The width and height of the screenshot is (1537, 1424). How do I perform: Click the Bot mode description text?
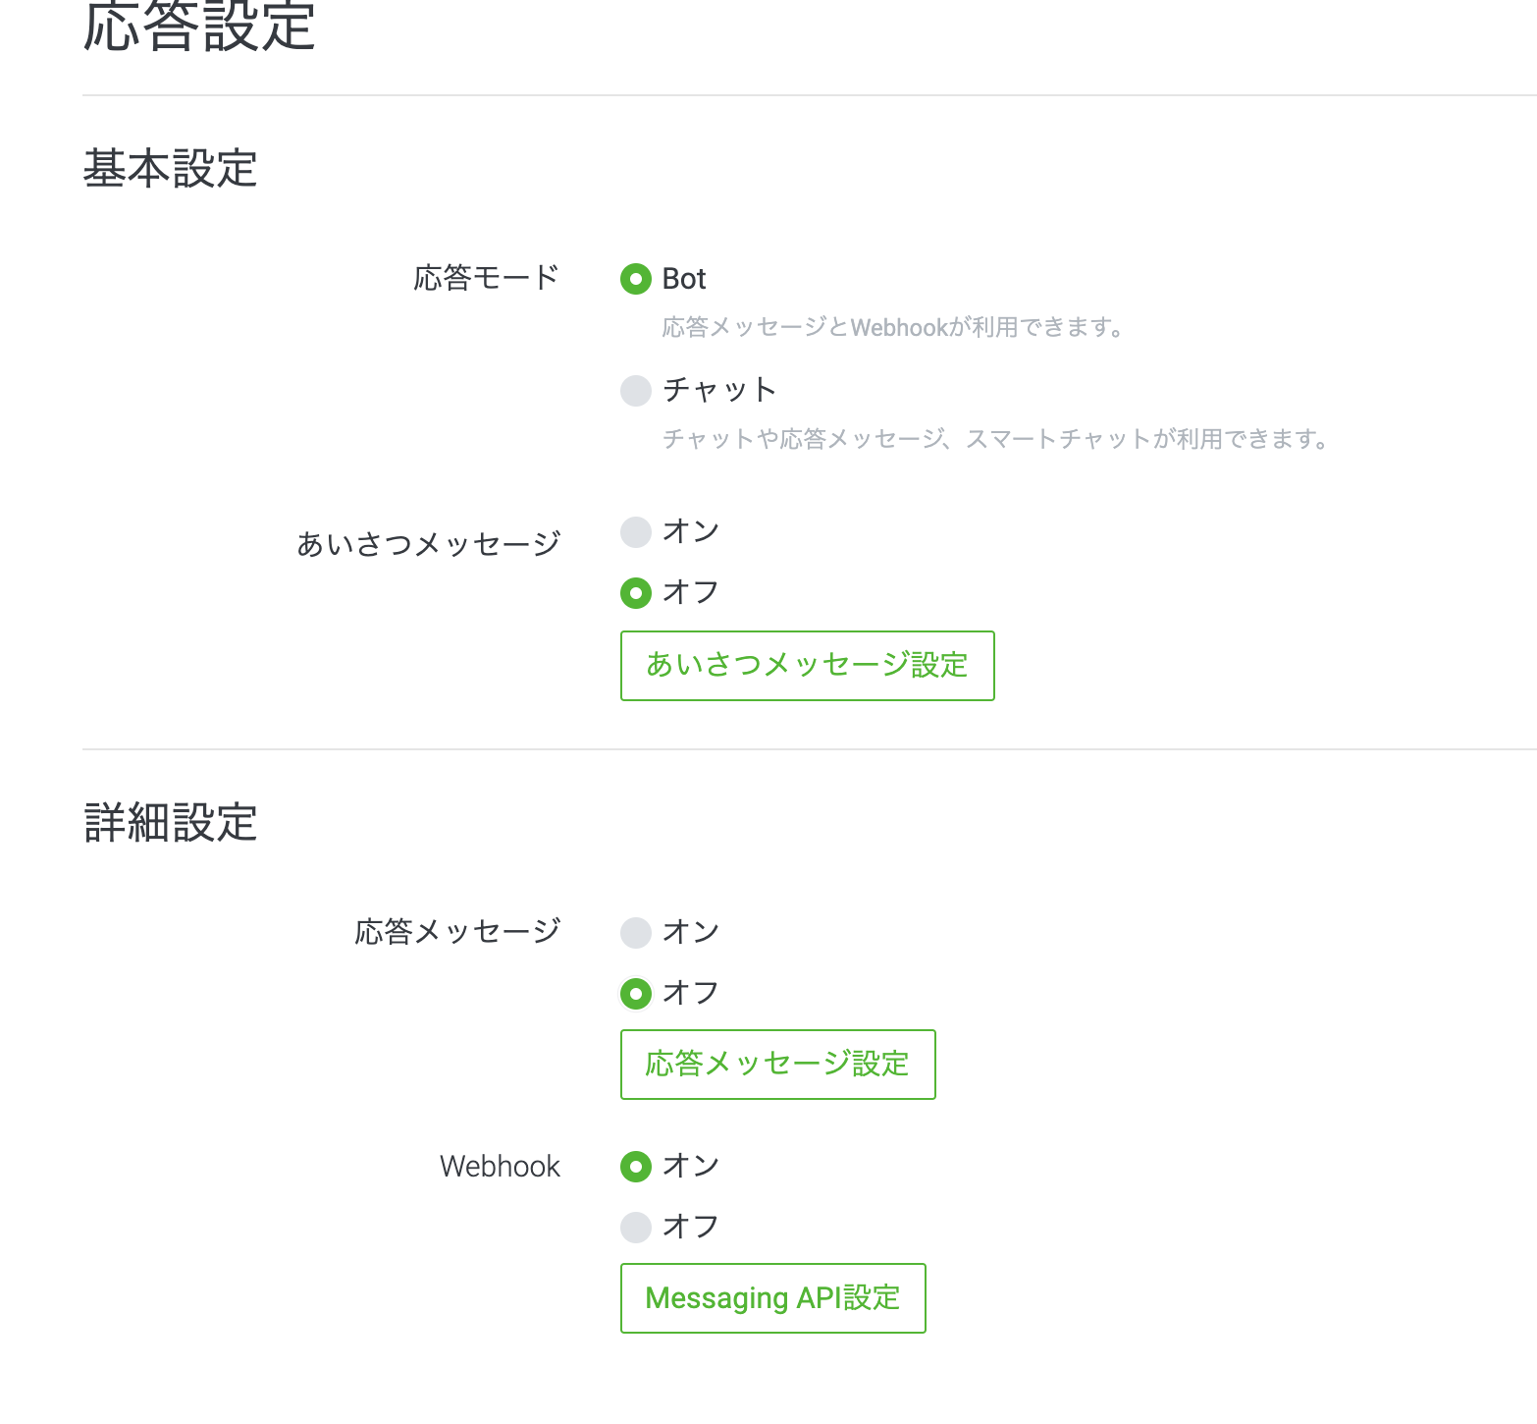pyautogui.click(x=895, y=328)
